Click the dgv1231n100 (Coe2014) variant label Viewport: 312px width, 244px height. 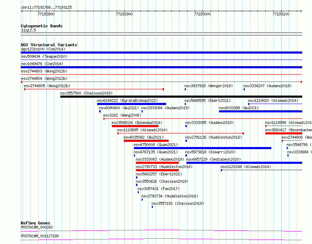[x=43, y=49]
